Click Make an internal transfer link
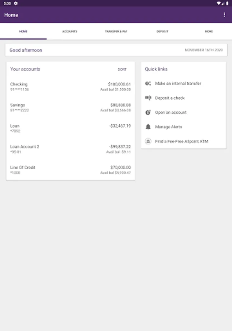 pos(178,83)
